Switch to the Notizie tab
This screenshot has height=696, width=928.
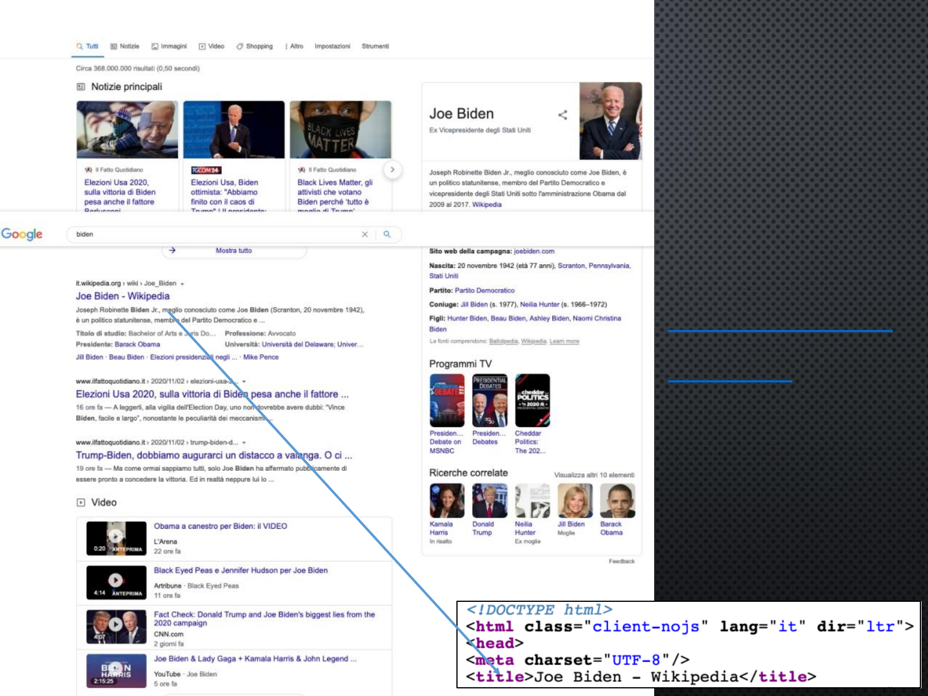click(125, 46)
